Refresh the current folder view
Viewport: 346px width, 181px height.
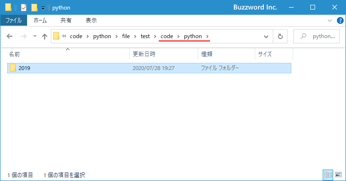coord(280,36)
